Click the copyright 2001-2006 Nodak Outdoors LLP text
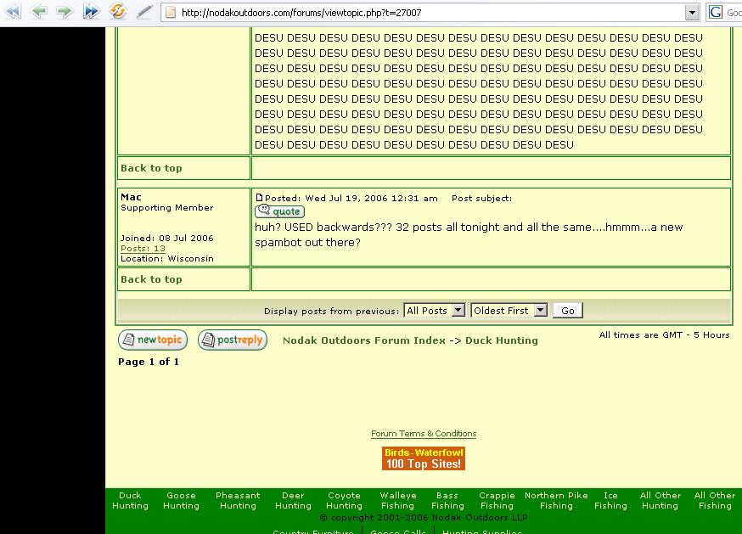Viewport: 742px width, 534px height. 424,517
